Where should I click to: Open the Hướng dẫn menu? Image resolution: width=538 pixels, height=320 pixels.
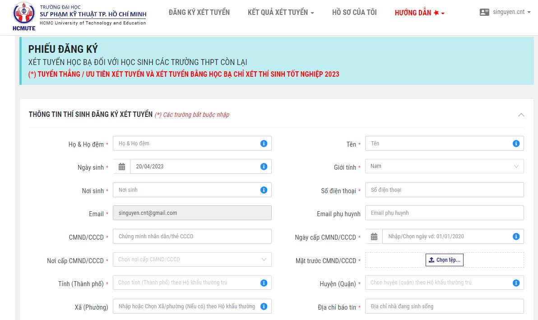419,13
